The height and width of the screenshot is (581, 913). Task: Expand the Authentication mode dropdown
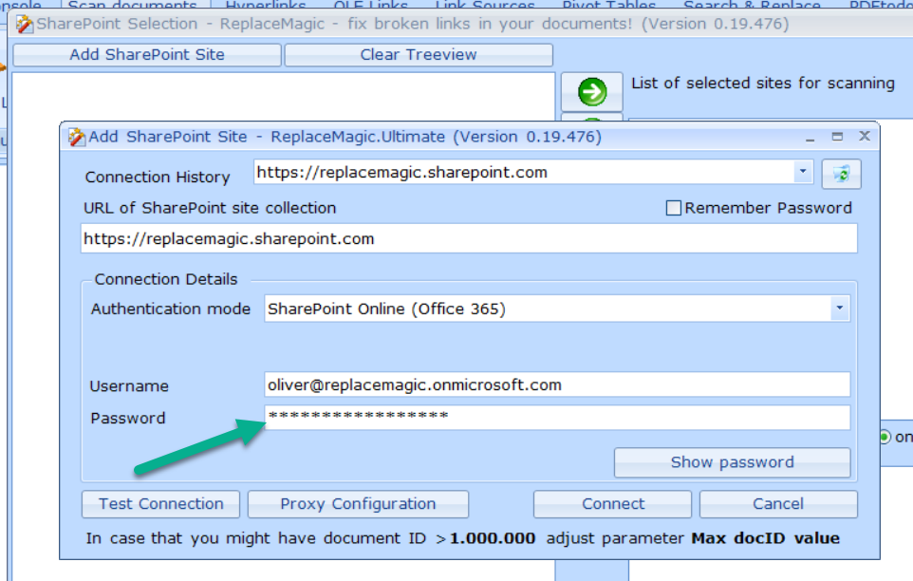tap(840, 308)
